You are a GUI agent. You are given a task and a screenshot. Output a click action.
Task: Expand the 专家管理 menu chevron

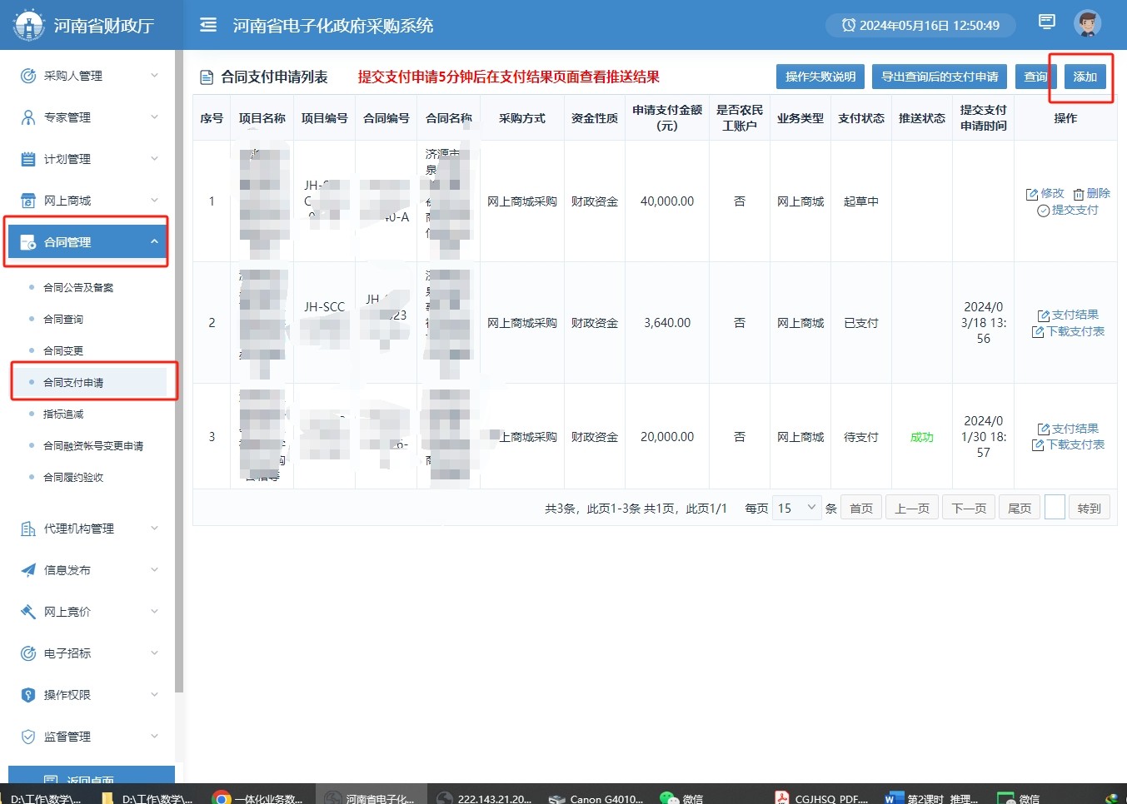click(x=154, y=117)
